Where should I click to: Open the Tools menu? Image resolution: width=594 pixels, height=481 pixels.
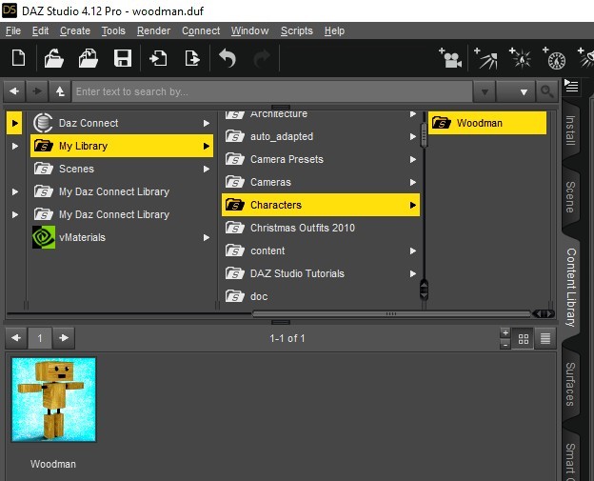tap(113, 30)
